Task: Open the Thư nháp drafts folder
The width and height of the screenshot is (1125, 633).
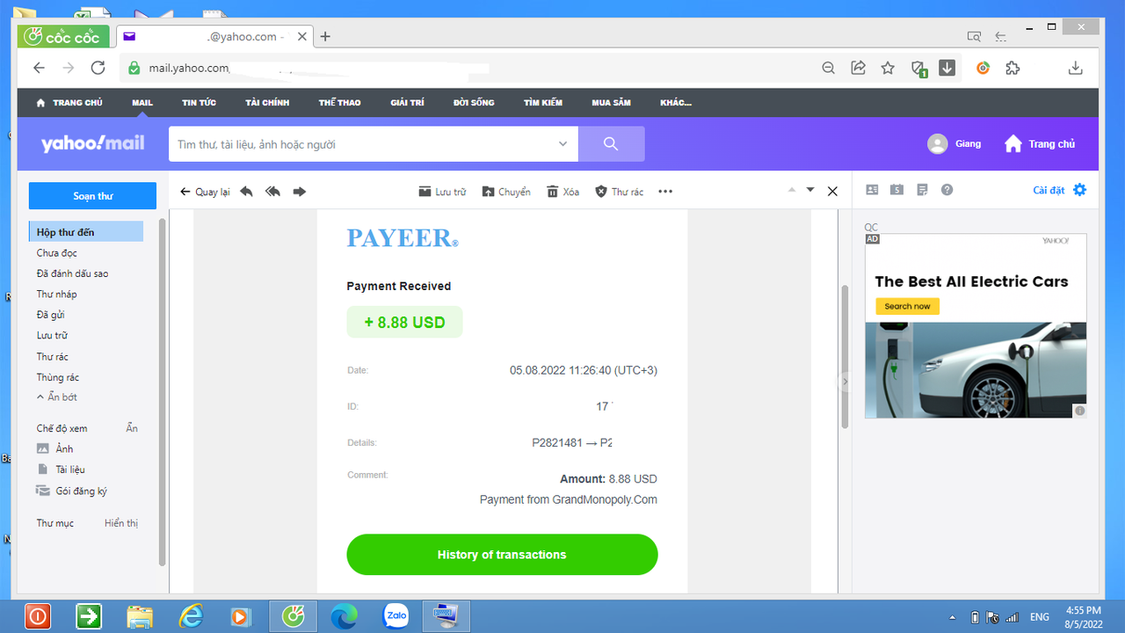Action: point(56,295)
